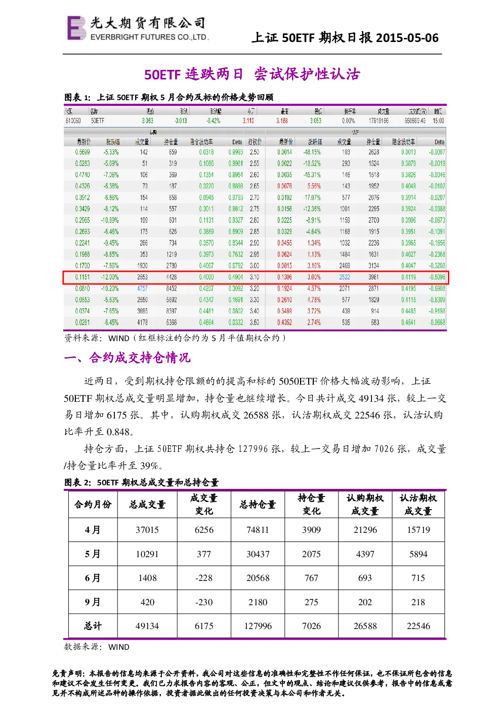
Task: Click the header text 上证 50ETF 期权日报 2015-05-06
Action: (345, 37)
